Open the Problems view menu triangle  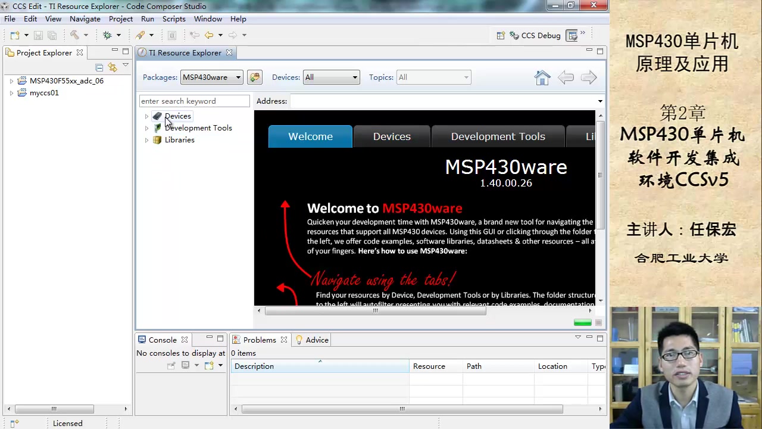[x=577, y=337]
